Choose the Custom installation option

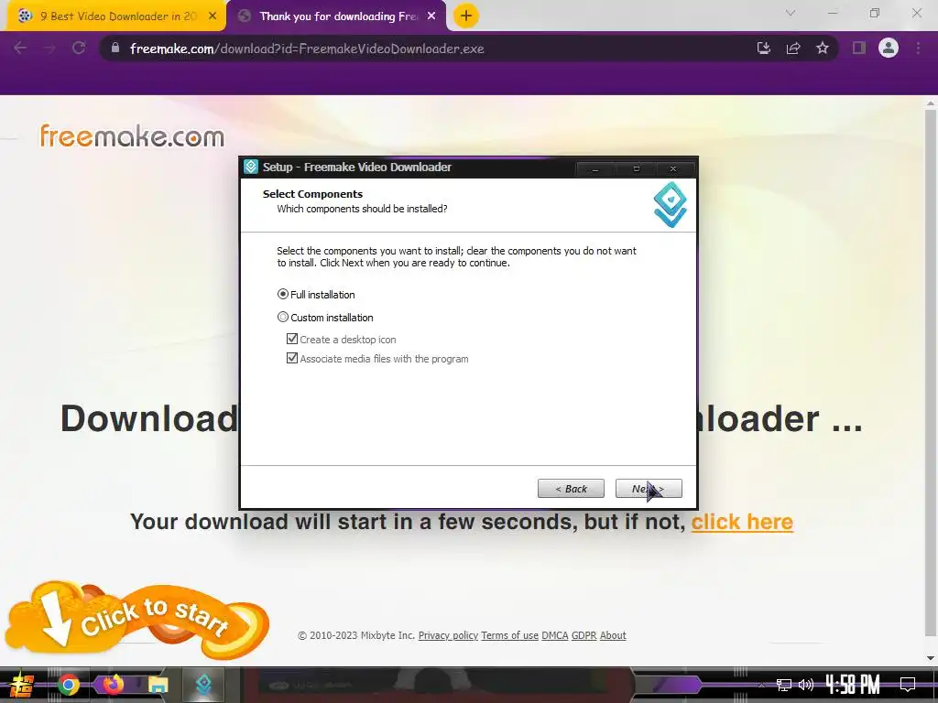(283, 317)
